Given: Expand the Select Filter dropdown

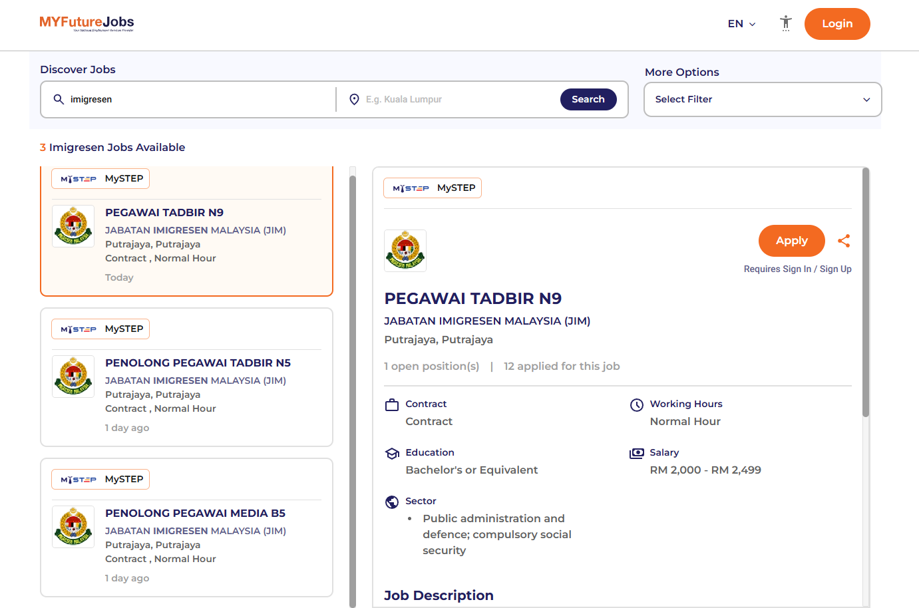Looking at the screenshot, I should pyautogui.click(x=763, y=99).
